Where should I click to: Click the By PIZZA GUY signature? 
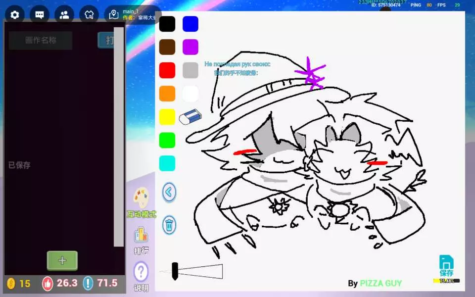pos(375,283)
